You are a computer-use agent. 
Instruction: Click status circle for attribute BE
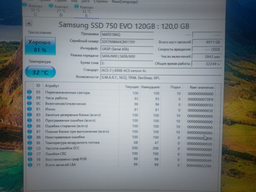coord(30,143)
